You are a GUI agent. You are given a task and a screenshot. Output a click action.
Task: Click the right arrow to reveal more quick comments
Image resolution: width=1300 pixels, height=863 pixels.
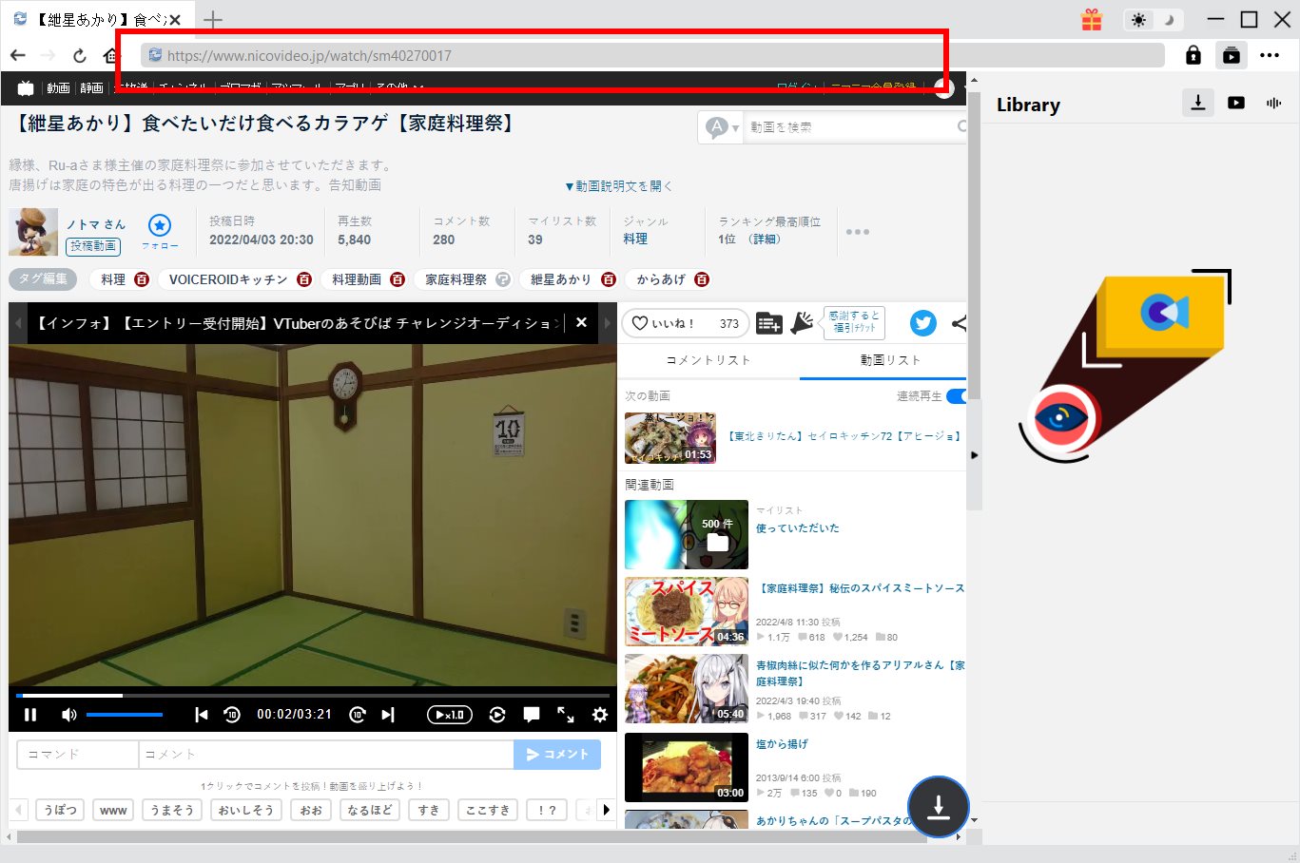point(607,809)
